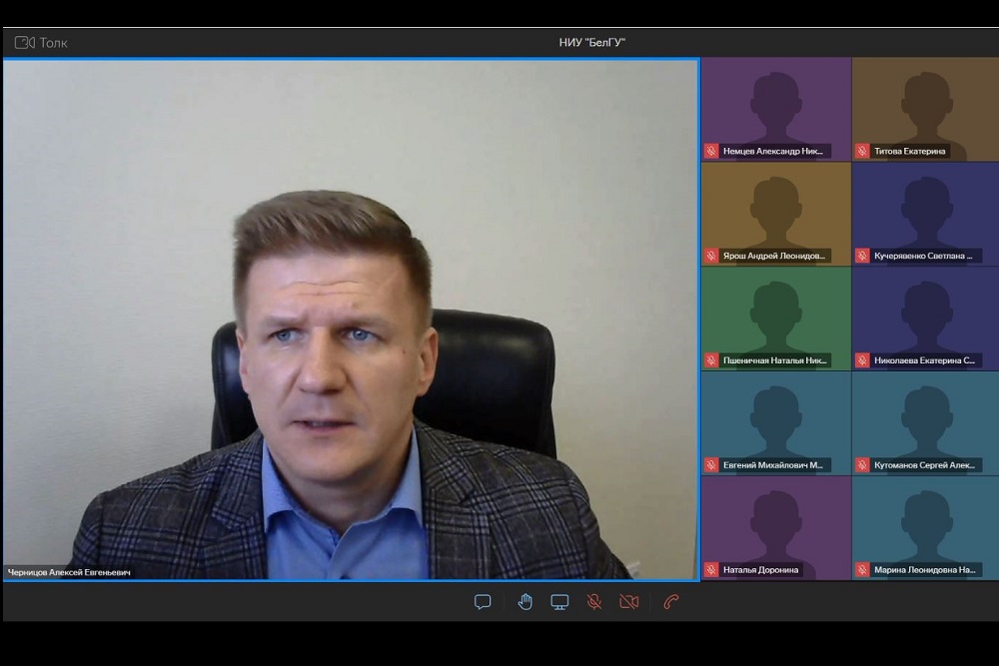
Task: Click the Толк camera logo icon
Action: [25, 42]
